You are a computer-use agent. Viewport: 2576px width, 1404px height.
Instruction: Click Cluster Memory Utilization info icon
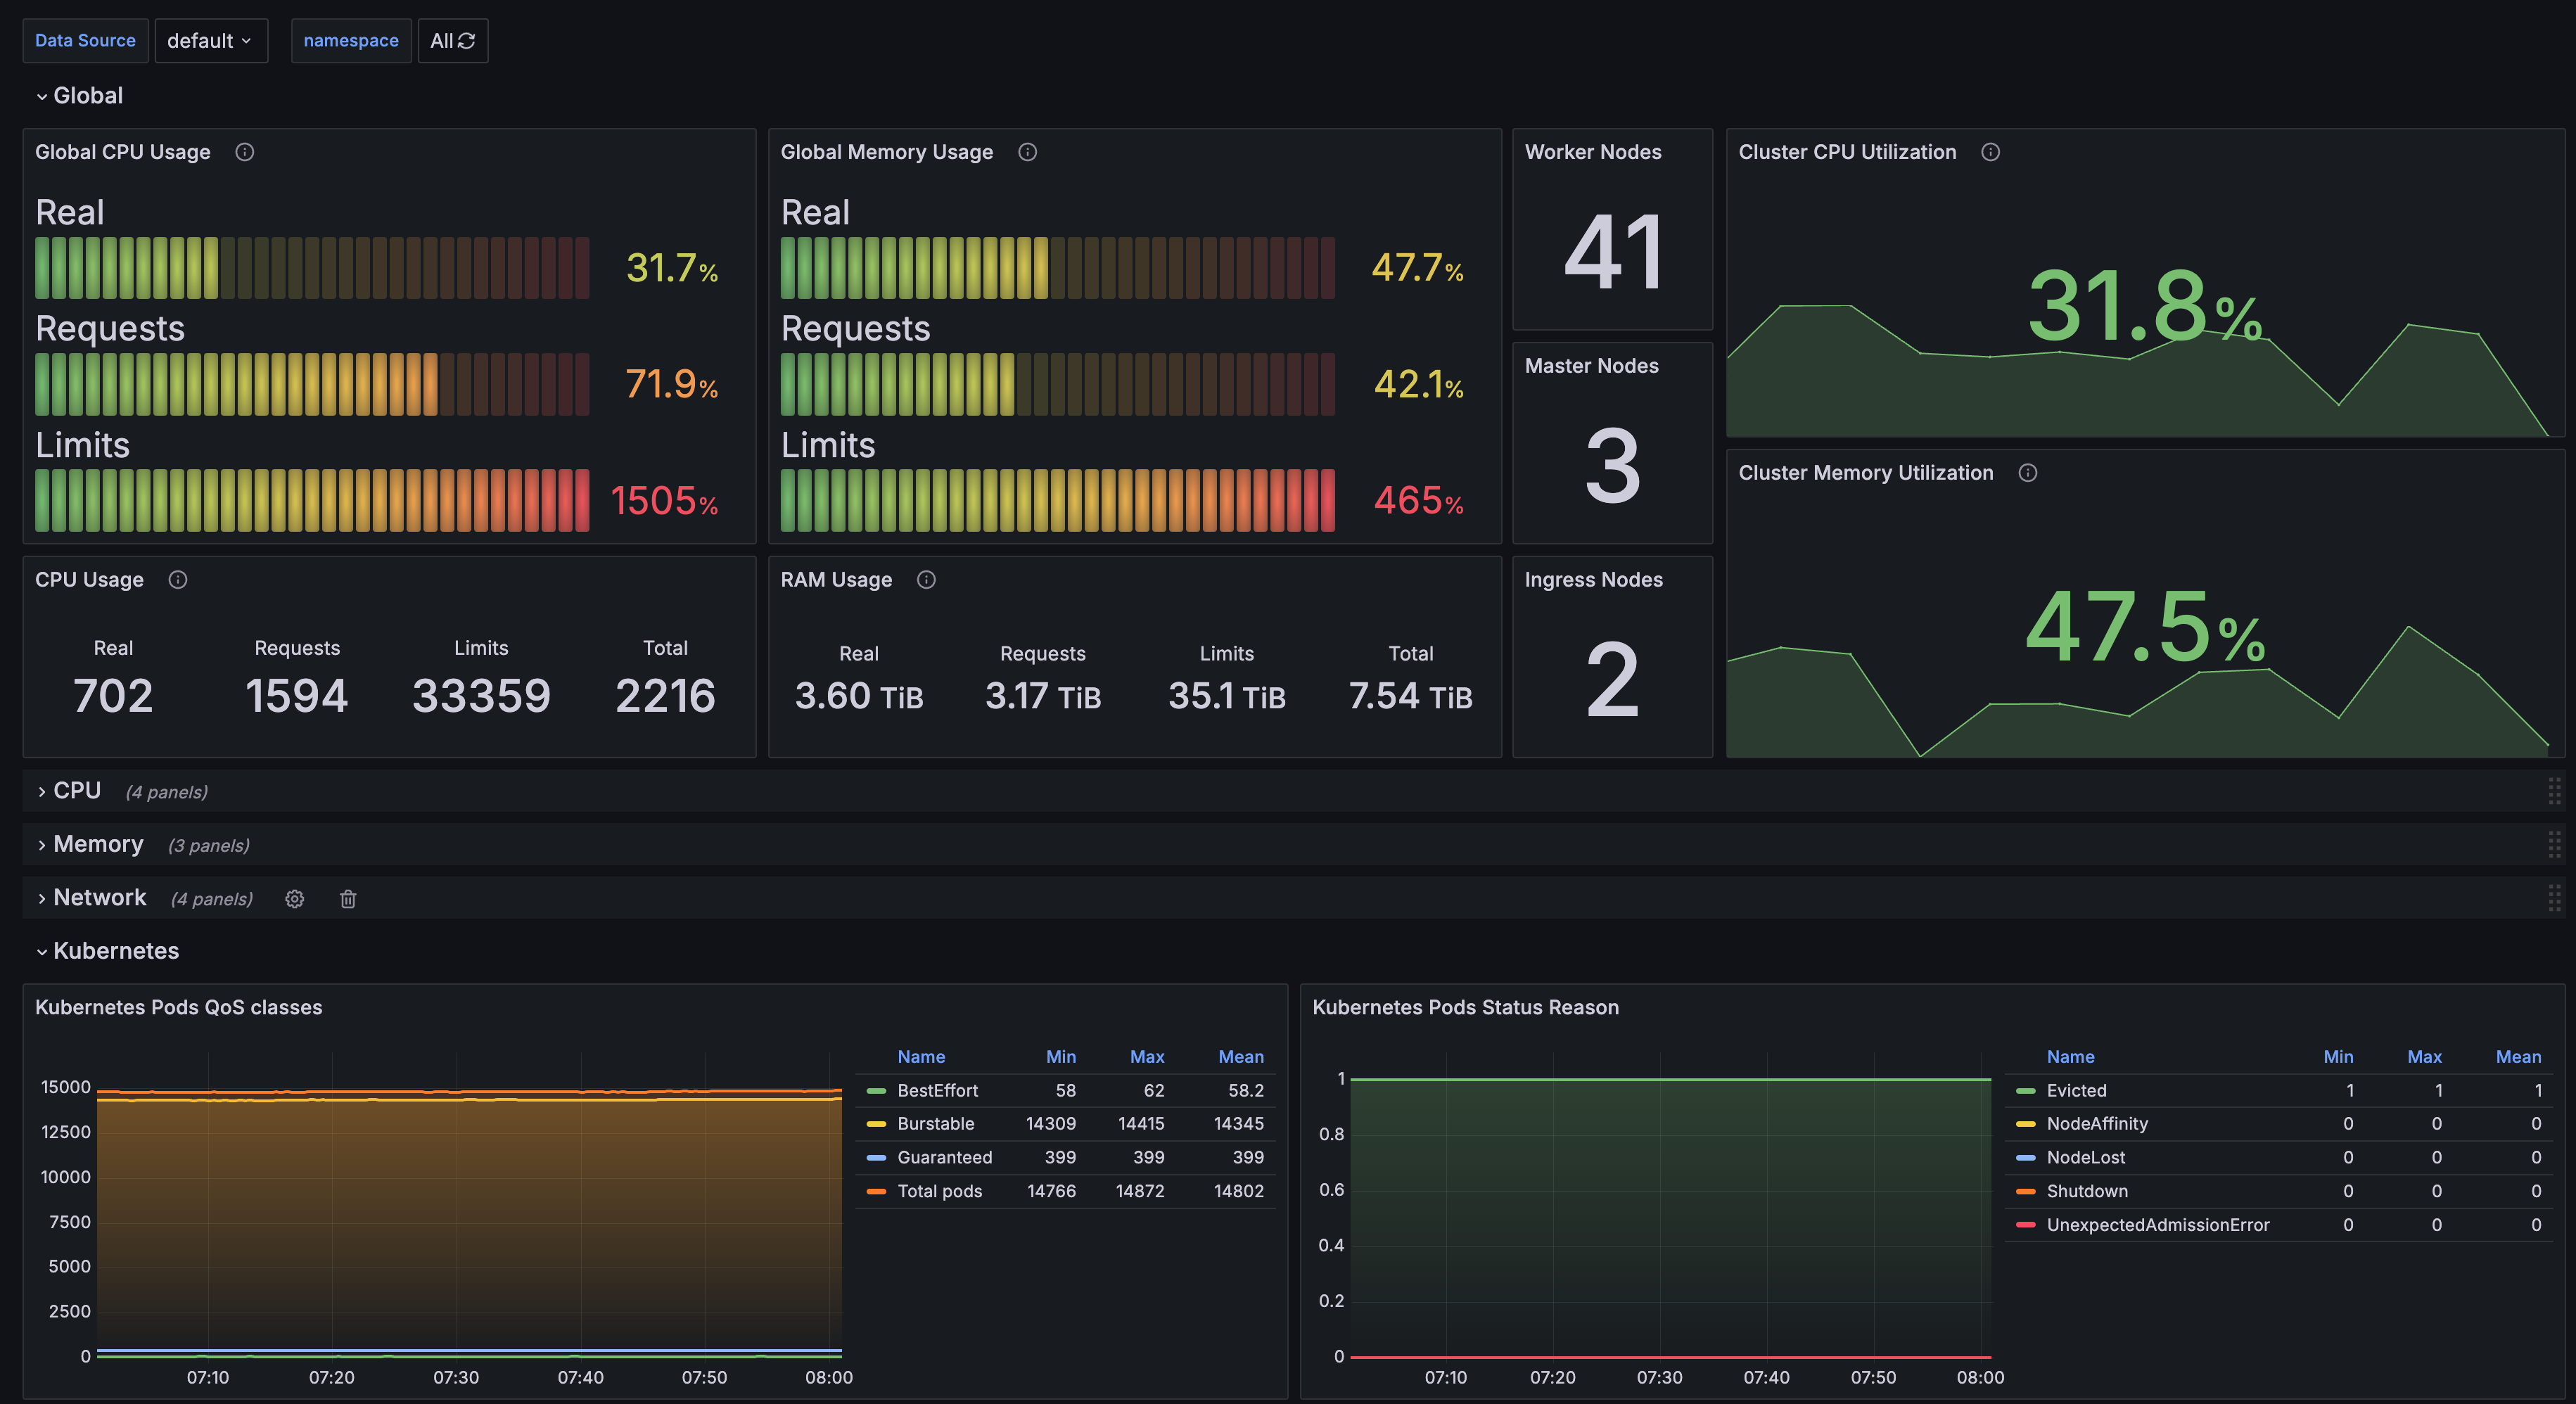coord(2027,473)
